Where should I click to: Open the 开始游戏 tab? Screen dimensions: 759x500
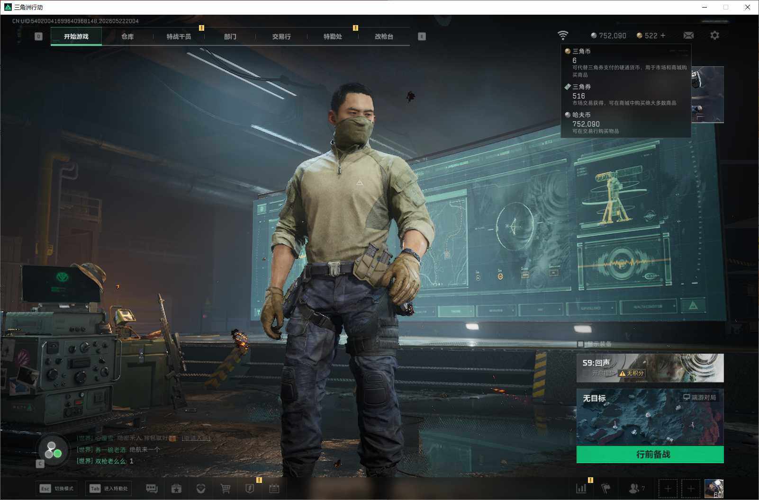(76, 36)
